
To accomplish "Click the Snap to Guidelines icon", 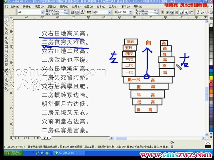I will pyautogui.click(x=167, y=12).
